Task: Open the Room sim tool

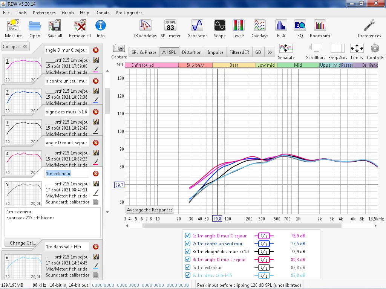Action: (320, 29)
